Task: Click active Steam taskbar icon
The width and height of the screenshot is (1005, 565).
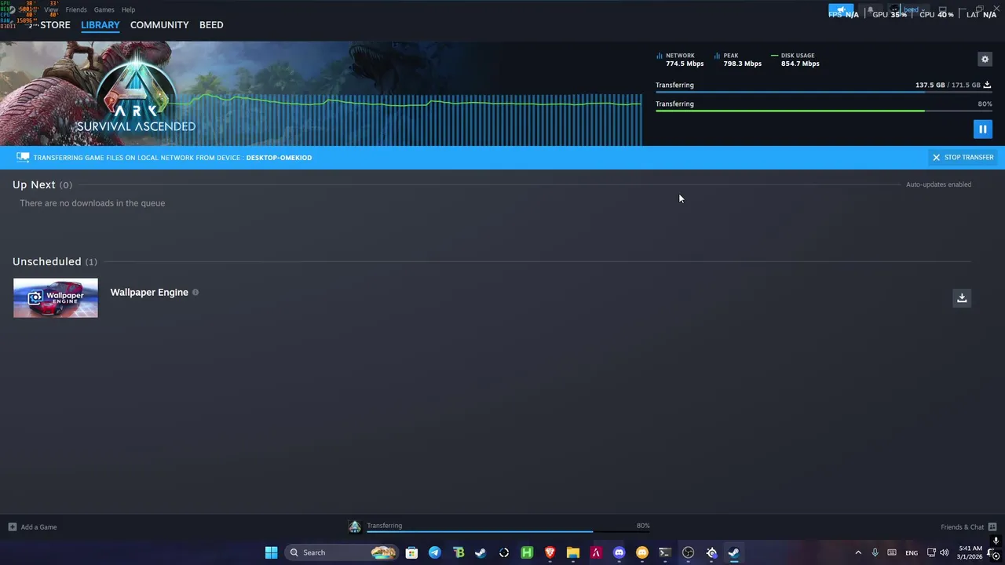Action: (733, 552)
